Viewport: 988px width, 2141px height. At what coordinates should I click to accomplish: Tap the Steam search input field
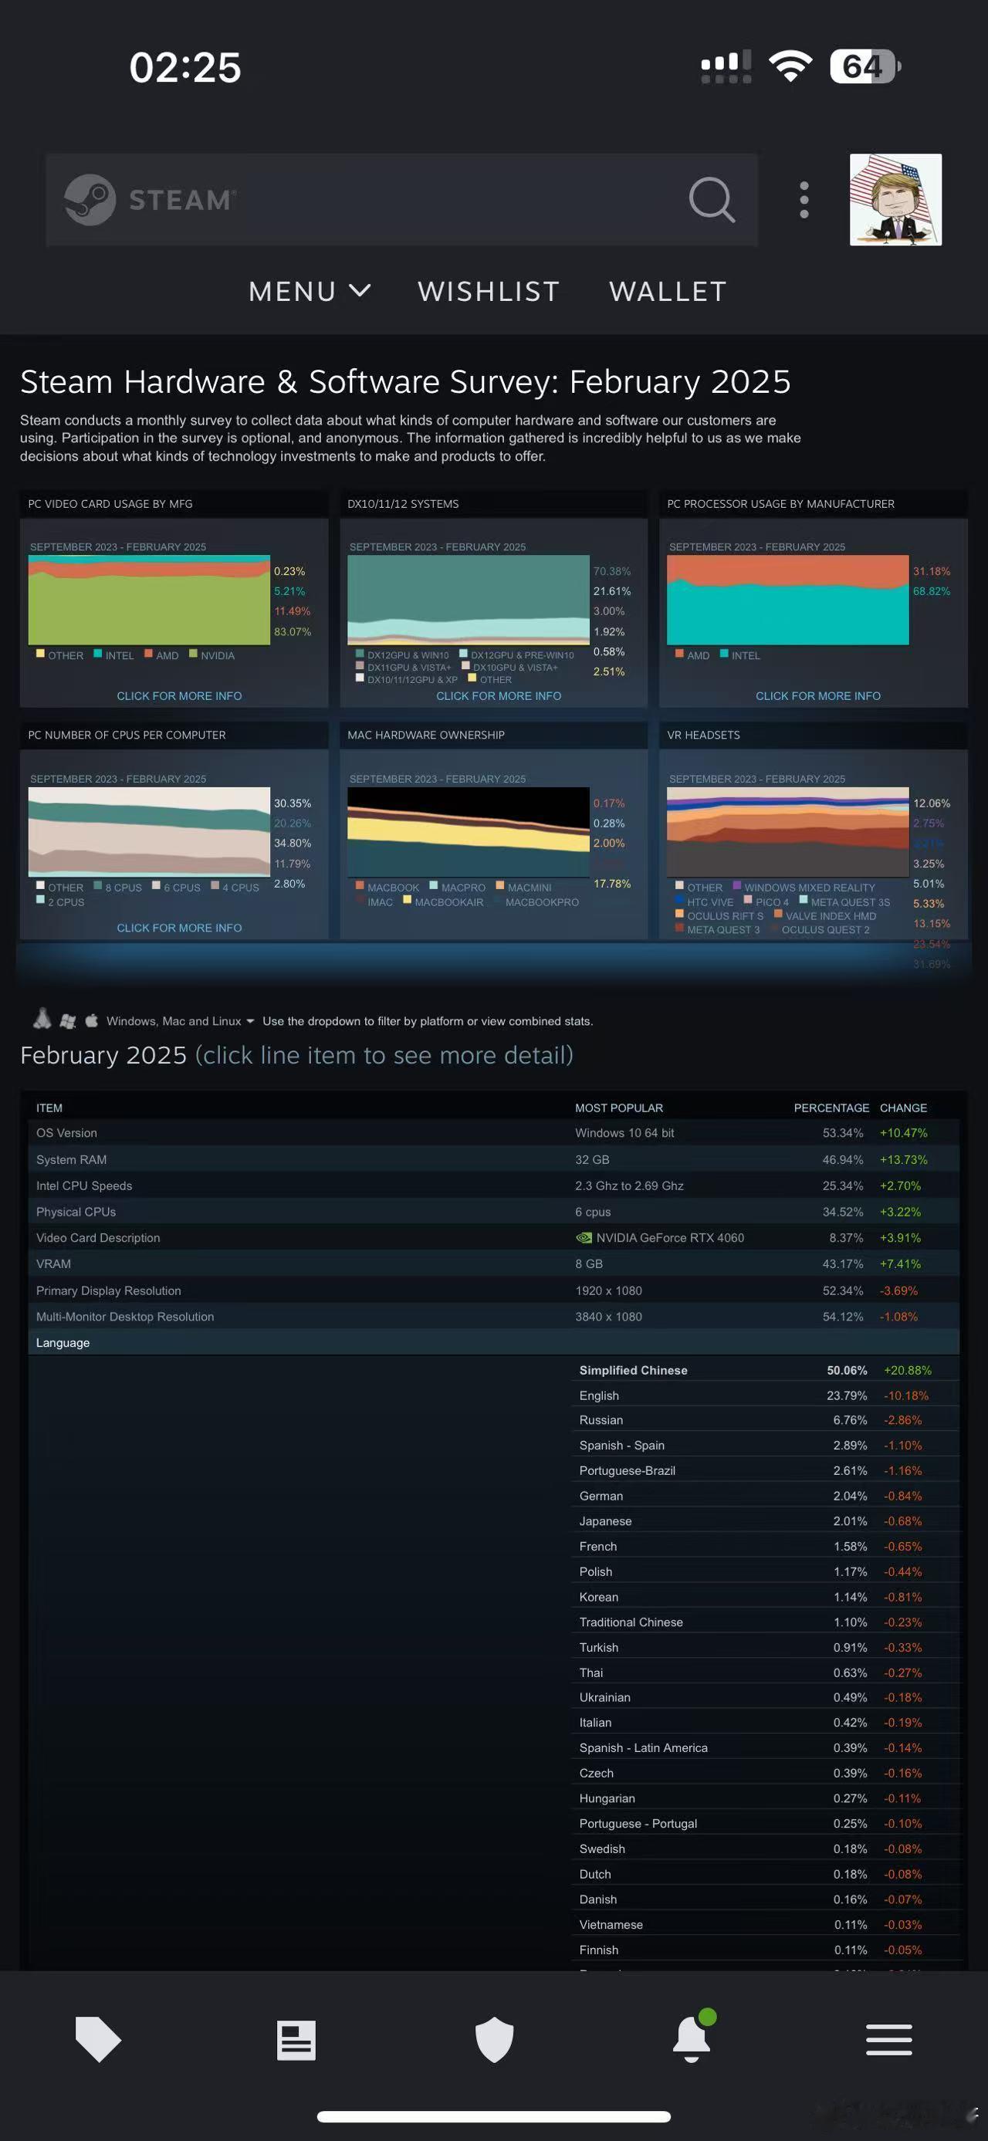pyautogui.click(x=401, y=199)
